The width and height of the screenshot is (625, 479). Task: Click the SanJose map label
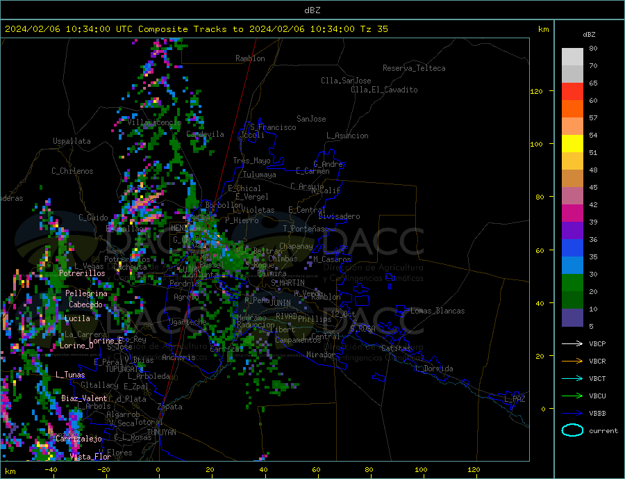[311, 119]
